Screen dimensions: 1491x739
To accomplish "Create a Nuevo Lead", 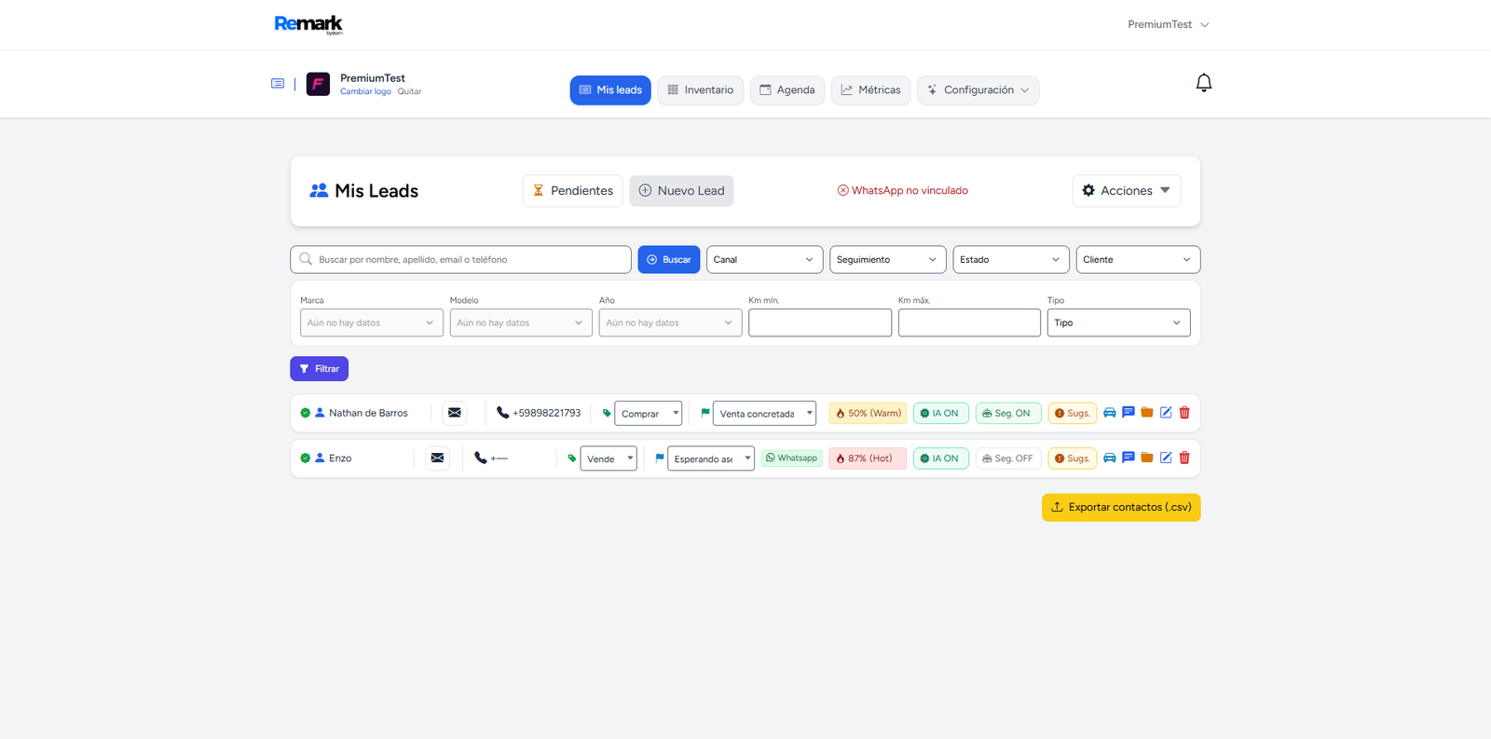I will click(x=681, y=191).
